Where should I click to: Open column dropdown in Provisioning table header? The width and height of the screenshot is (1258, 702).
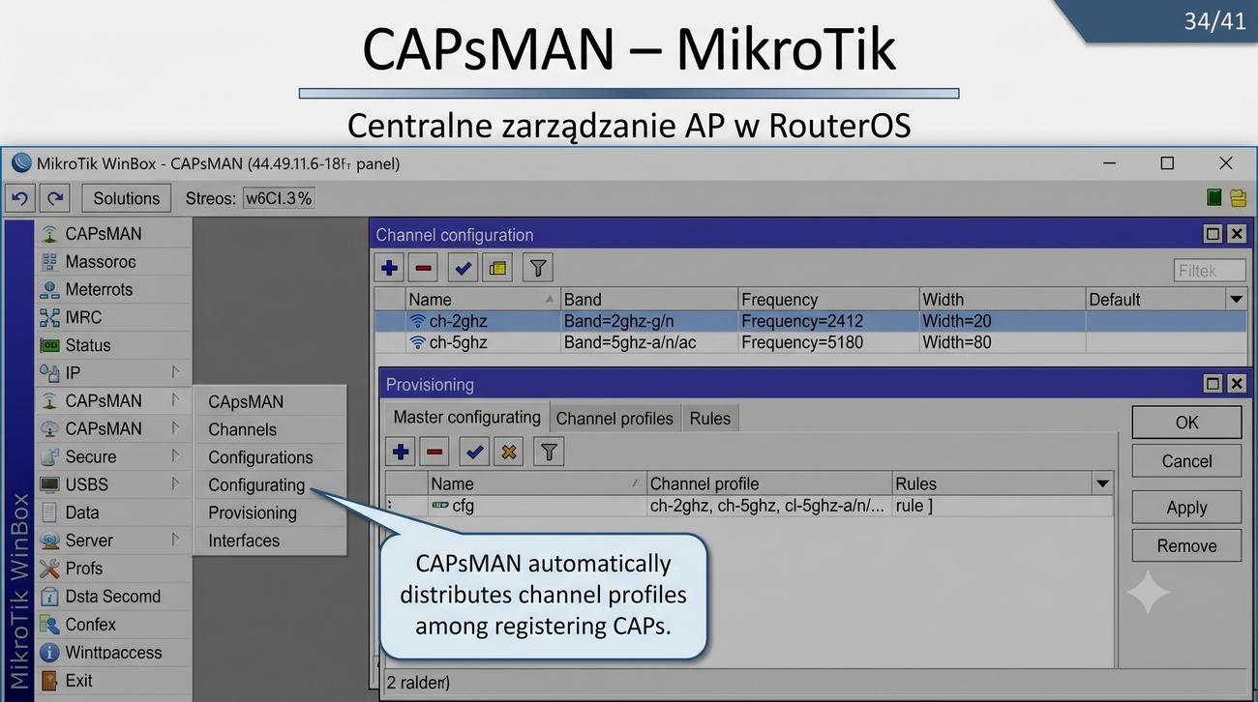click(x=1102, y=483)
